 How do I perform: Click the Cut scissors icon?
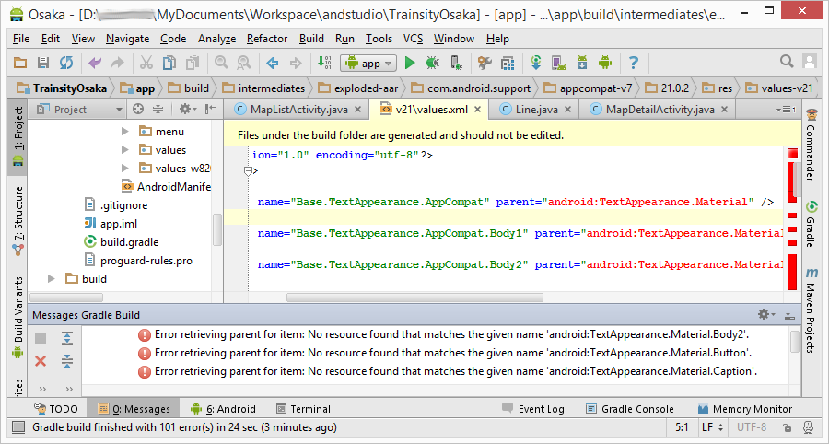146,63
